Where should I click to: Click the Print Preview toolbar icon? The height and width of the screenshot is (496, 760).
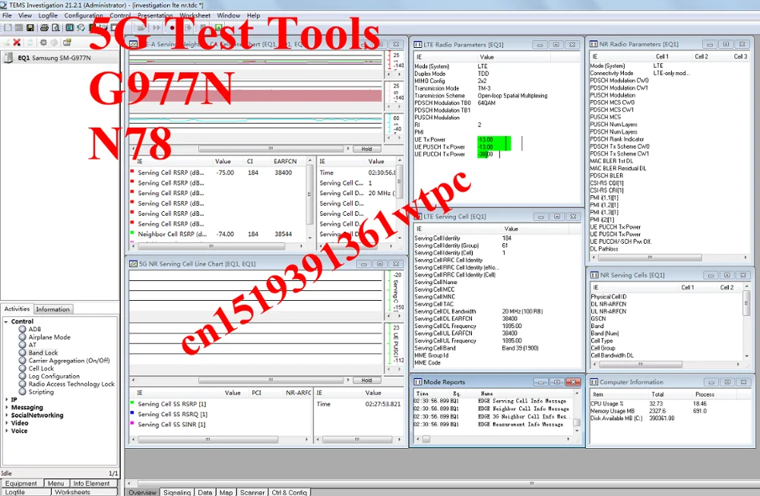55,28
